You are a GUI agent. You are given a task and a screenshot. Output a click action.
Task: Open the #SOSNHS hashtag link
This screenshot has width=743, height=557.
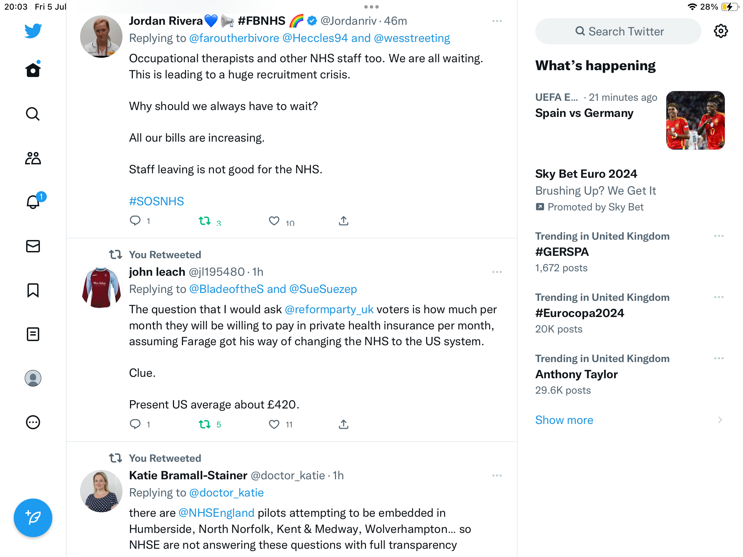157,201
